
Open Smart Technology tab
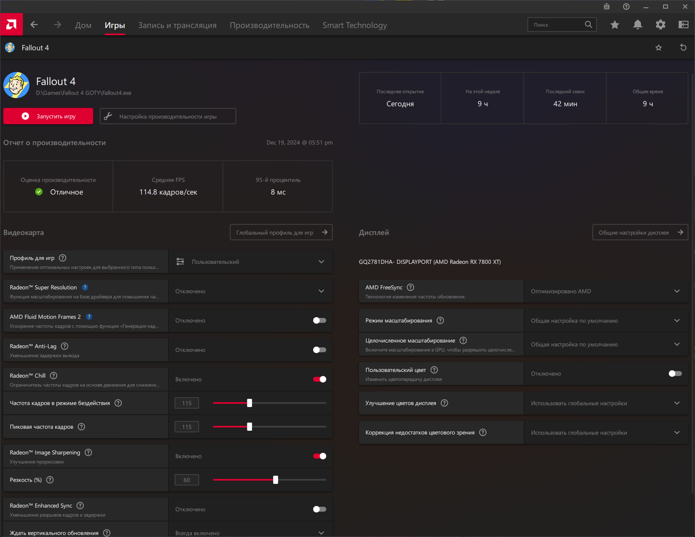click(x=354, y=25)
